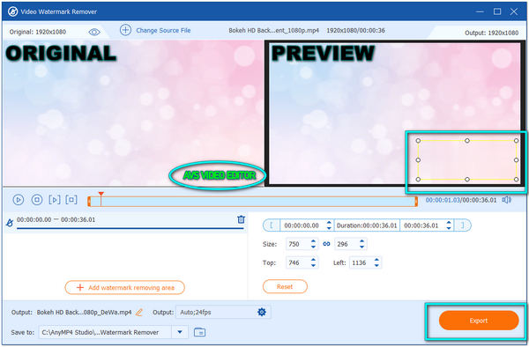Click the Video Watermark Remover app logo

click(x=13, y=11)
